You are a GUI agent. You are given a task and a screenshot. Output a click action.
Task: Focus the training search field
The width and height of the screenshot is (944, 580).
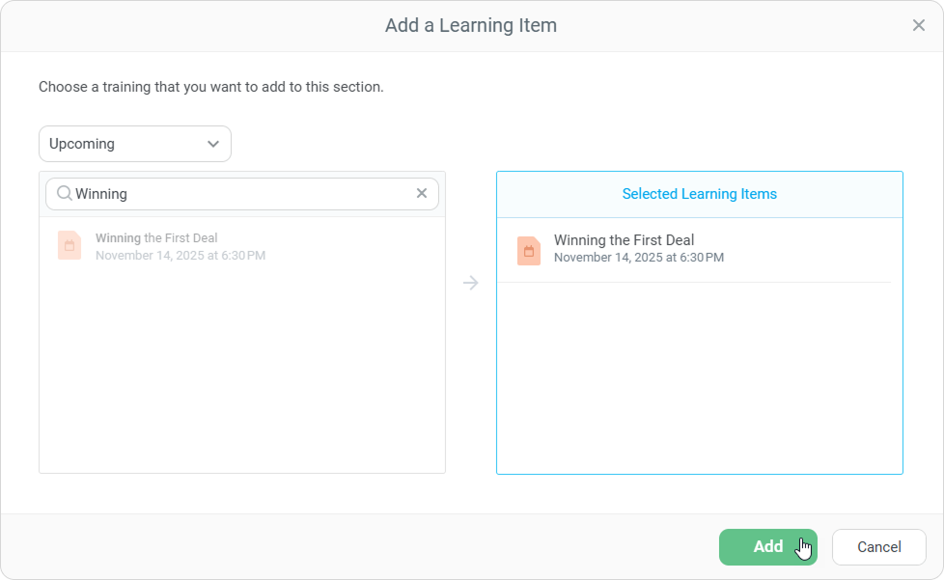pos(241,194)
